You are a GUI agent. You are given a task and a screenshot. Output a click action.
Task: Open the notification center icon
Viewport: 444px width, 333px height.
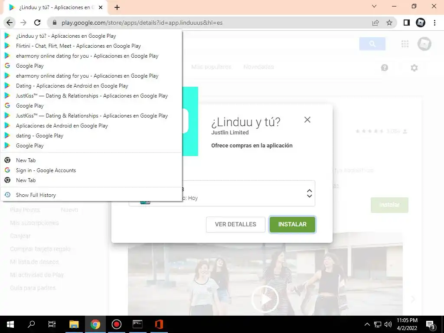coord(431,324)
